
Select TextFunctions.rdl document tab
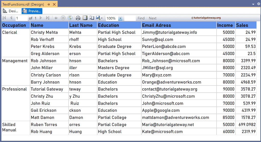coord(23,4)
